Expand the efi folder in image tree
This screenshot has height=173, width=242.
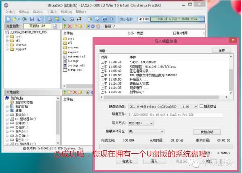(x=7, y=40)
